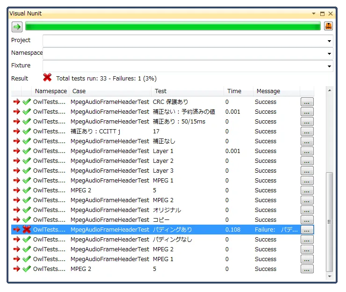Click the vertical scrollbar thumb
The image size is (346, 292).
(x=330, y=222)
